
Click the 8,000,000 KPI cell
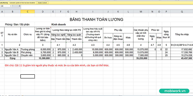point(93,52)
